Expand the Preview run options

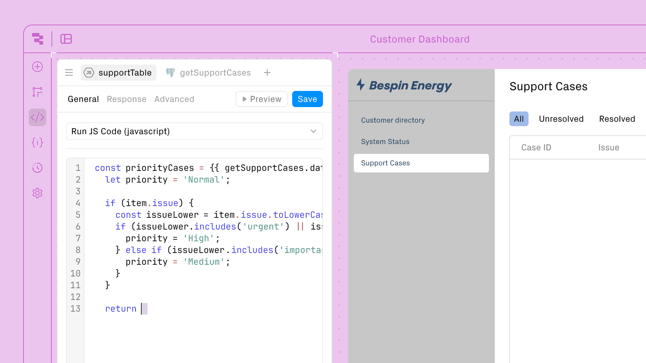coord(261,99)
